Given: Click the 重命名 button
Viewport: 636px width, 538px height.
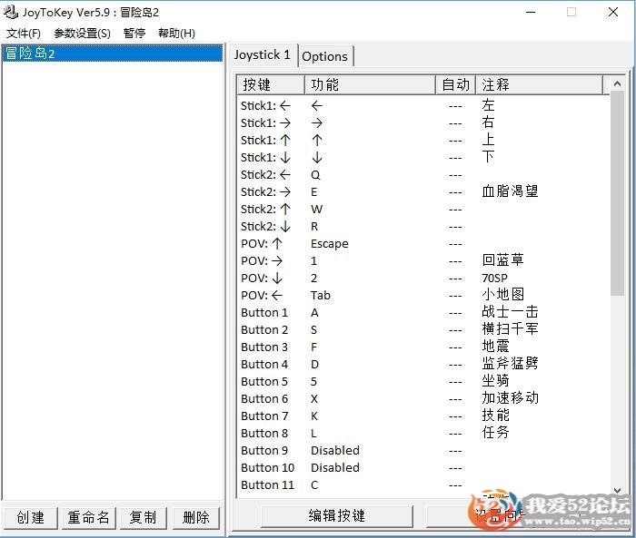Looking at the screenshot, I should [89, 517].
